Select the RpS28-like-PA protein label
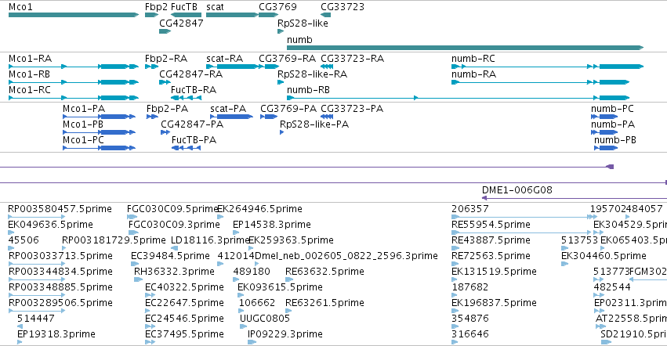The image size is (667, 346). click(314, 124)
